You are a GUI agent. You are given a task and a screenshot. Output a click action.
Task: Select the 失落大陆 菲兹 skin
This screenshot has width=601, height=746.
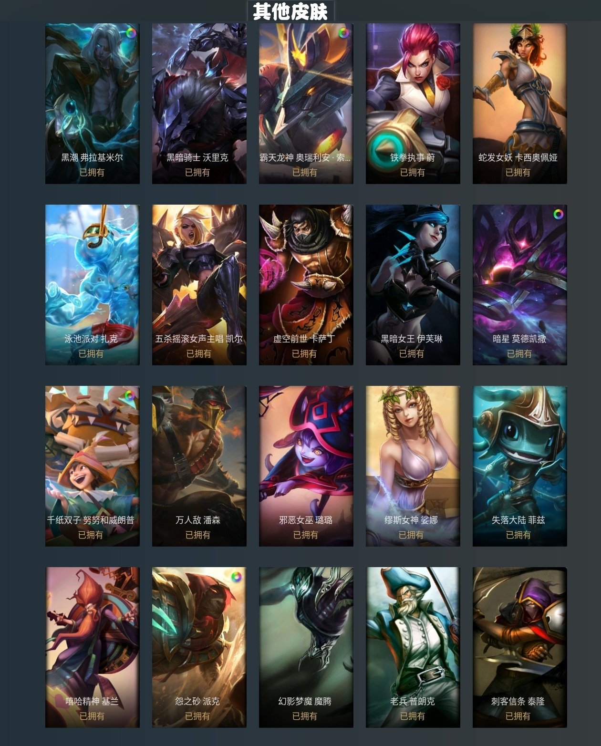click(520, 466)
